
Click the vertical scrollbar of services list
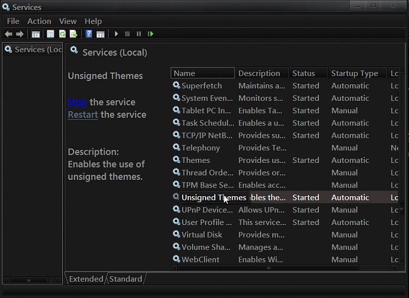coord(402,167)
